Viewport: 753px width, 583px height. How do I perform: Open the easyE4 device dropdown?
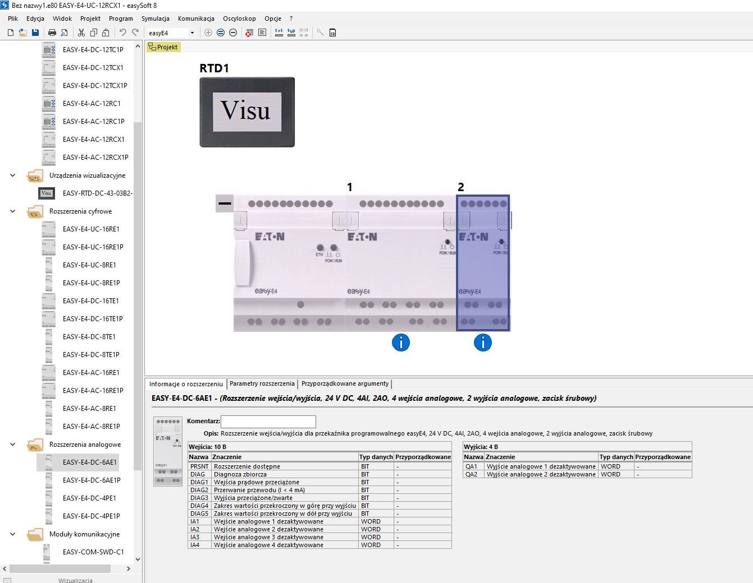192,33
